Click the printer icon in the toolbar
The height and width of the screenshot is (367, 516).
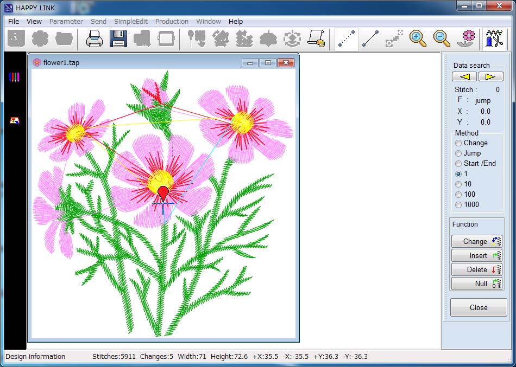[94, 39]
